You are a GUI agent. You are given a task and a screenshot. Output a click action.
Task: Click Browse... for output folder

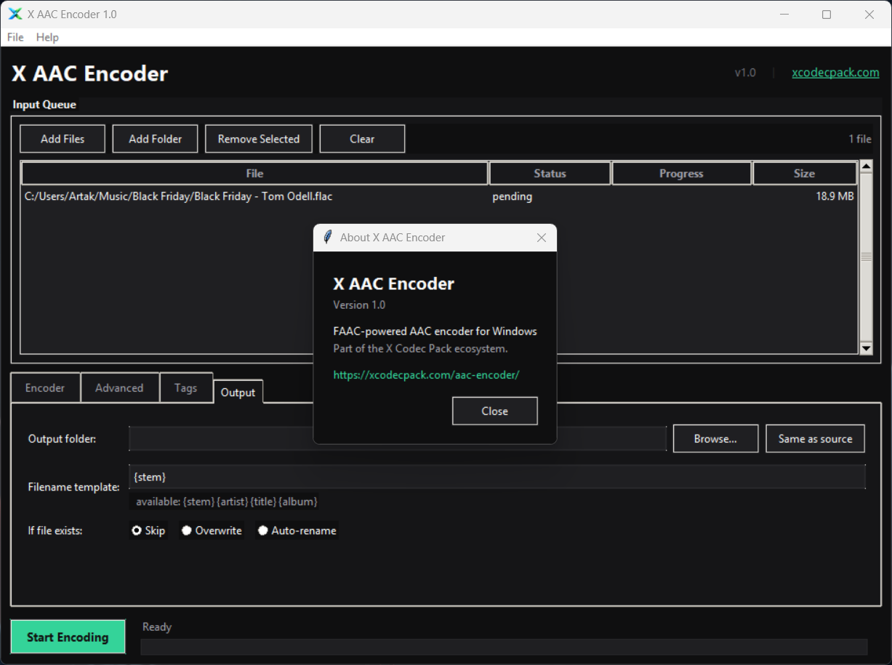(715, 438)
